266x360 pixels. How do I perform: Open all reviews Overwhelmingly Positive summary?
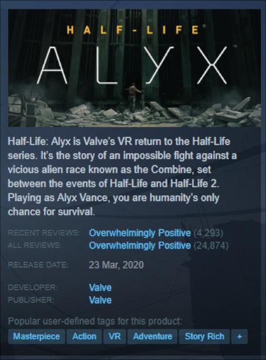pos(140,246)
